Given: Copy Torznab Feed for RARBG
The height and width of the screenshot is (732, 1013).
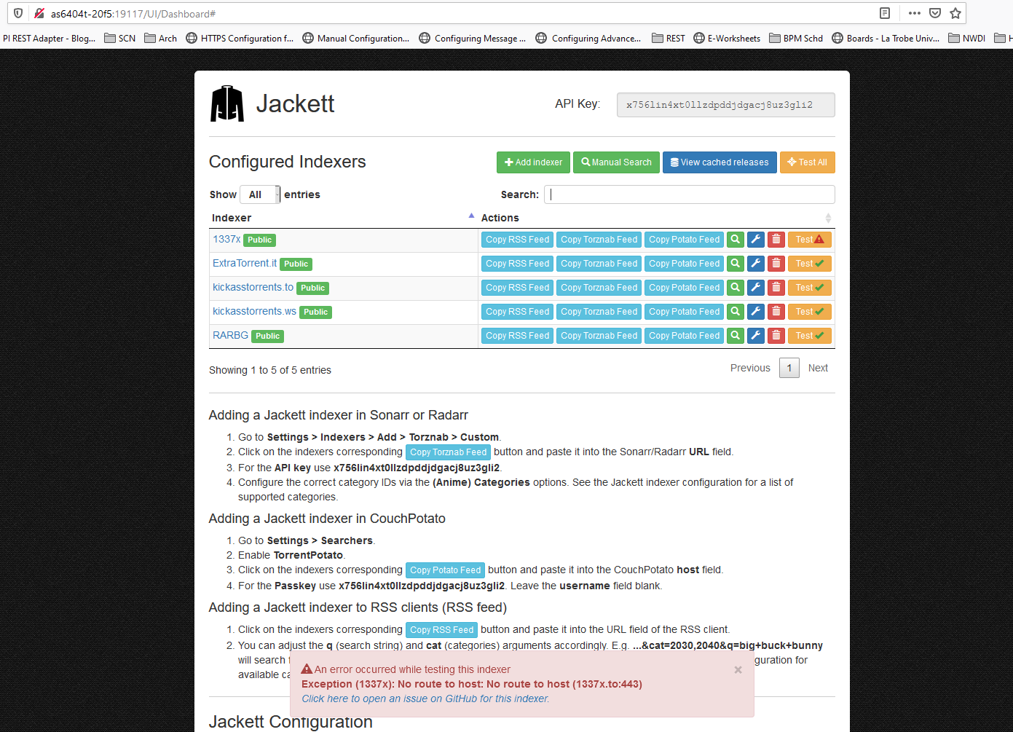Looking at the screenshot, I should pos(599,336).
